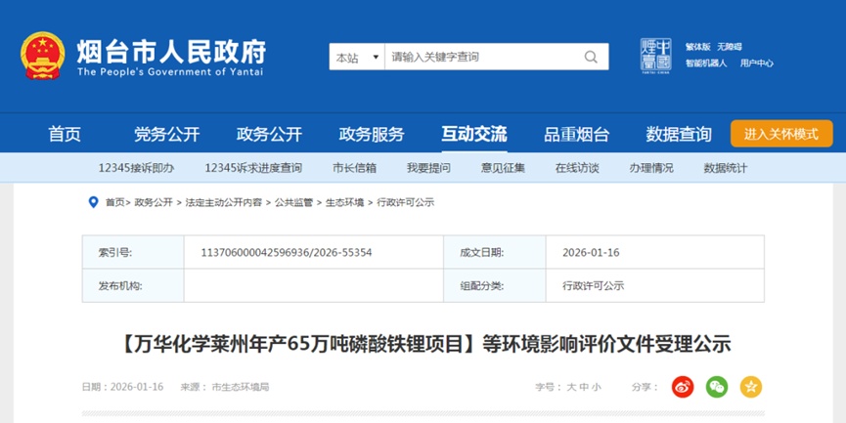Click the 进入关怀模式 button
846x423 pixels.
(x=780, y=134)
